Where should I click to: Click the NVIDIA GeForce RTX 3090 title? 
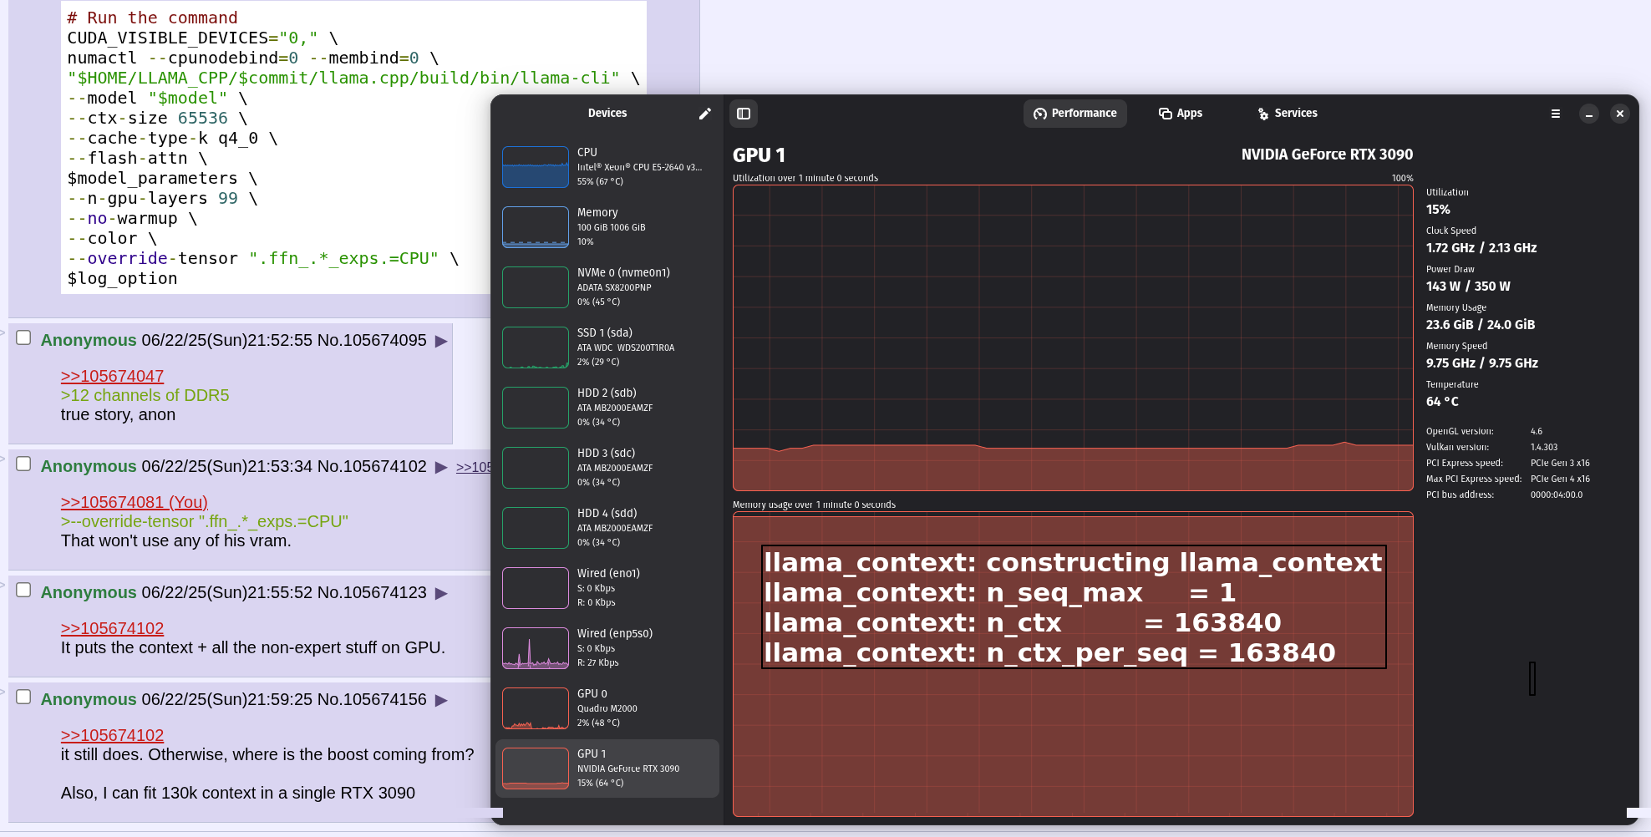pyautogui.click(x=1327, y=155)
